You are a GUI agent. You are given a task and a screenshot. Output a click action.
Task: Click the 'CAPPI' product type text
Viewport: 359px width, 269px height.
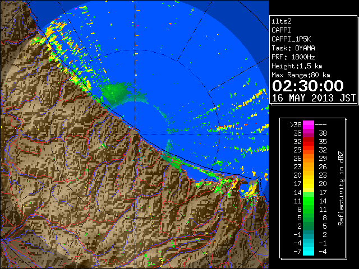pyautogui.click(x=281, y=30)
